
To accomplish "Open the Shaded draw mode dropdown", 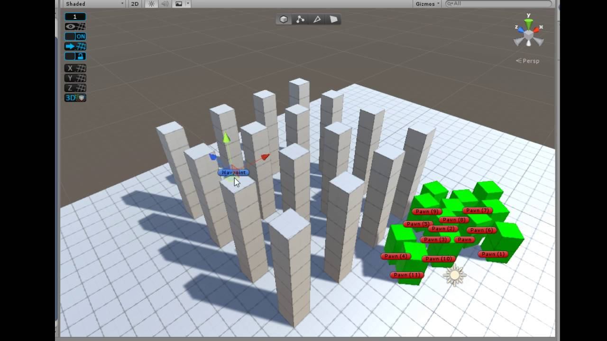I will pyautogui.click(x=94, y=4).
